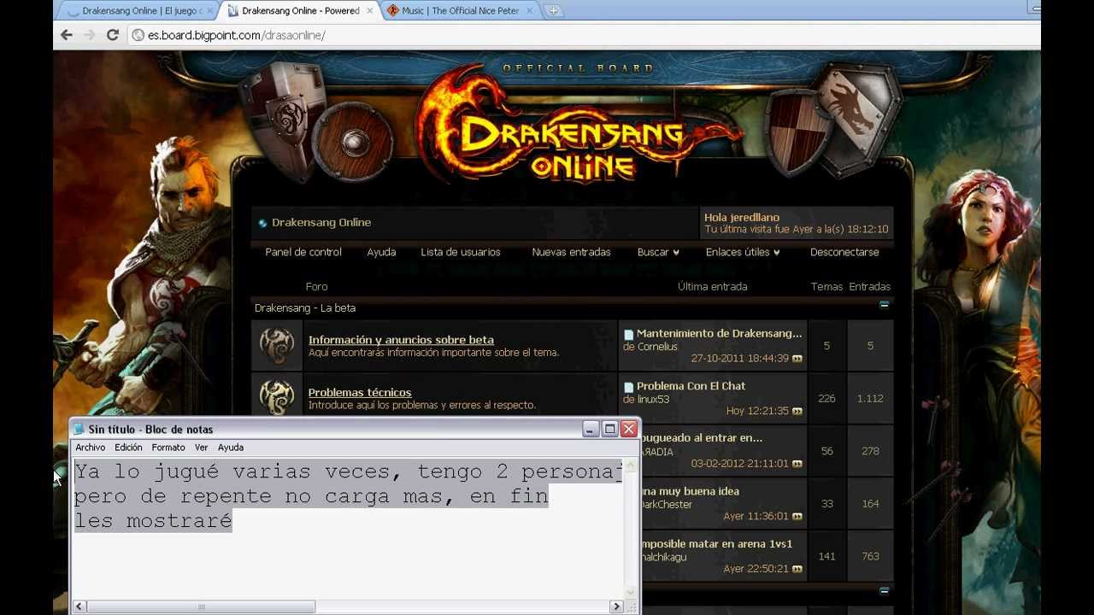The image size is (1094, 615).
Task: Click the 'linux53' poster name
Action: click(x=653, y=399)
